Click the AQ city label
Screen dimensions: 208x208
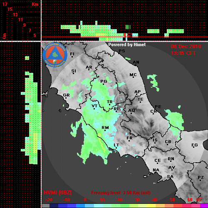[131, 111]
